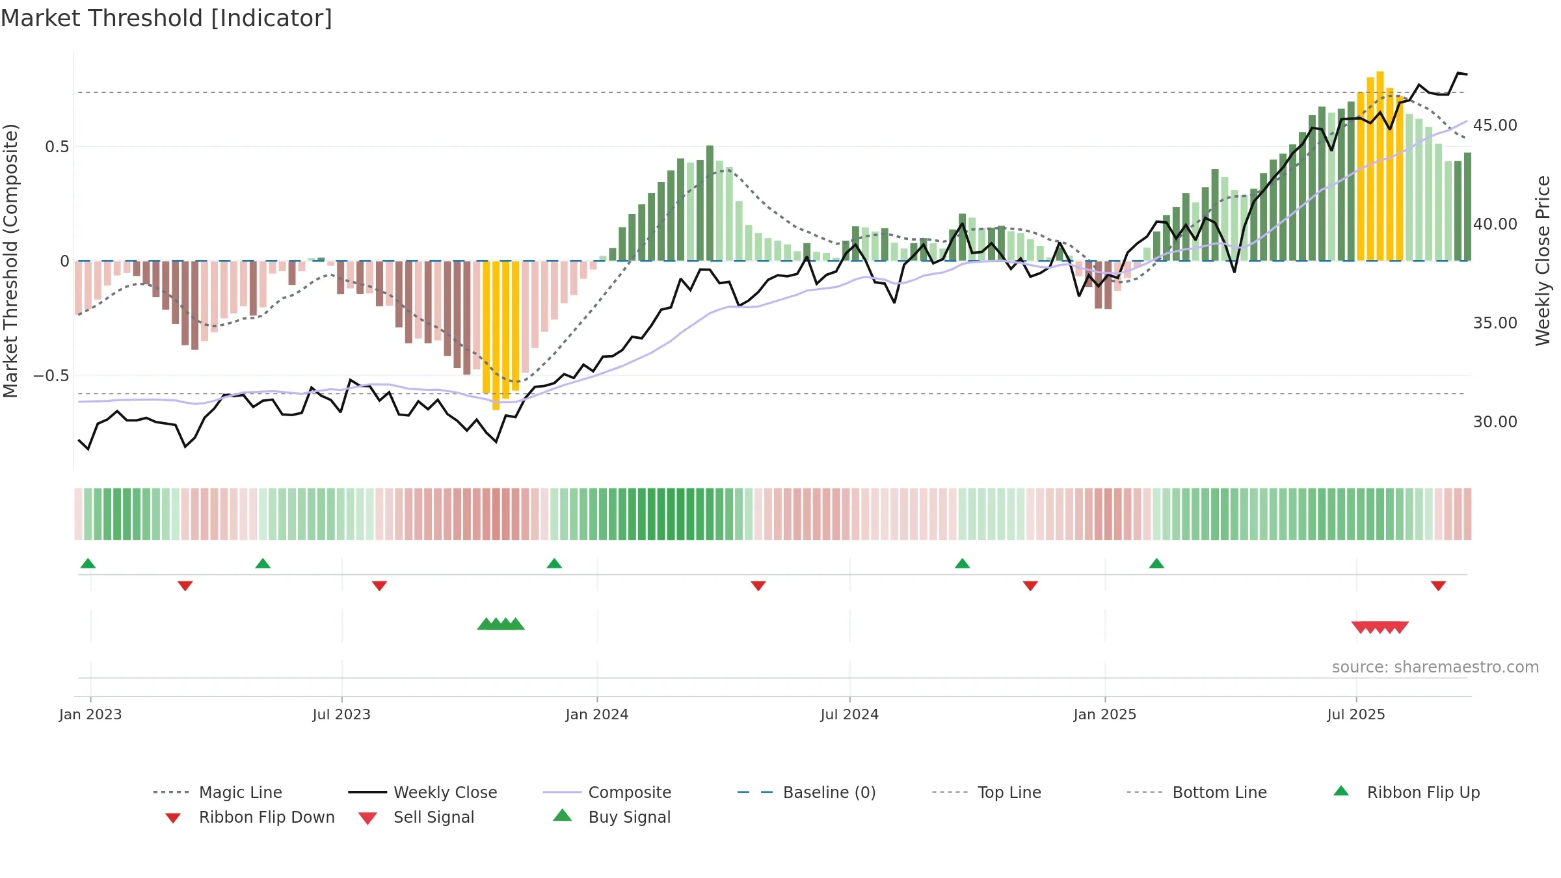Toggle the Composite legend entry
This screenshot has height=878, width=1561.
(607, 792)
